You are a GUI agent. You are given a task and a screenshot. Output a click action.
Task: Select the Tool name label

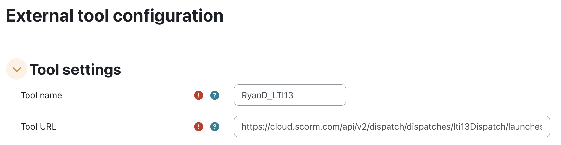(x=41, y=95)
